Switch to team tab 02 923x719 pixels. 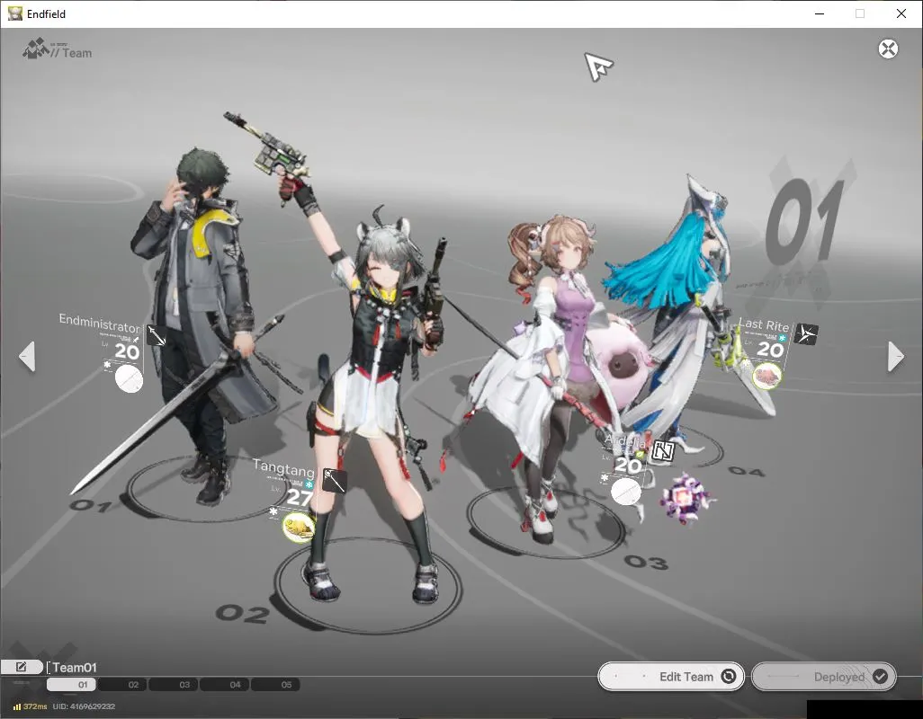(134, 685)
